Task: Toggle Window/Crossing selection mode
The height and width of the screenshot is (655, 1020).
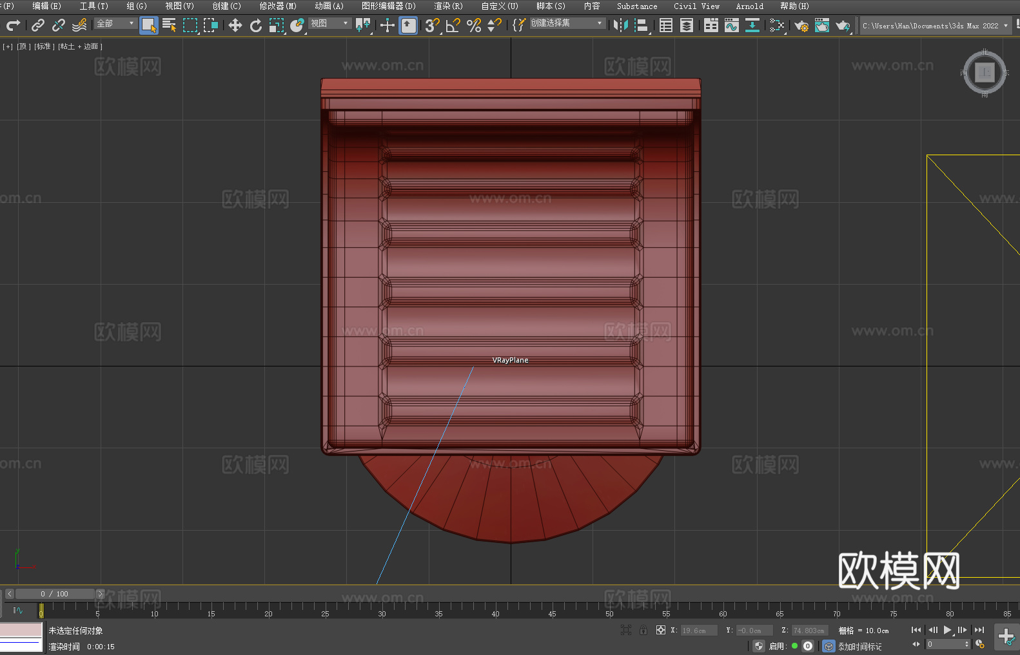Action: 211,25
